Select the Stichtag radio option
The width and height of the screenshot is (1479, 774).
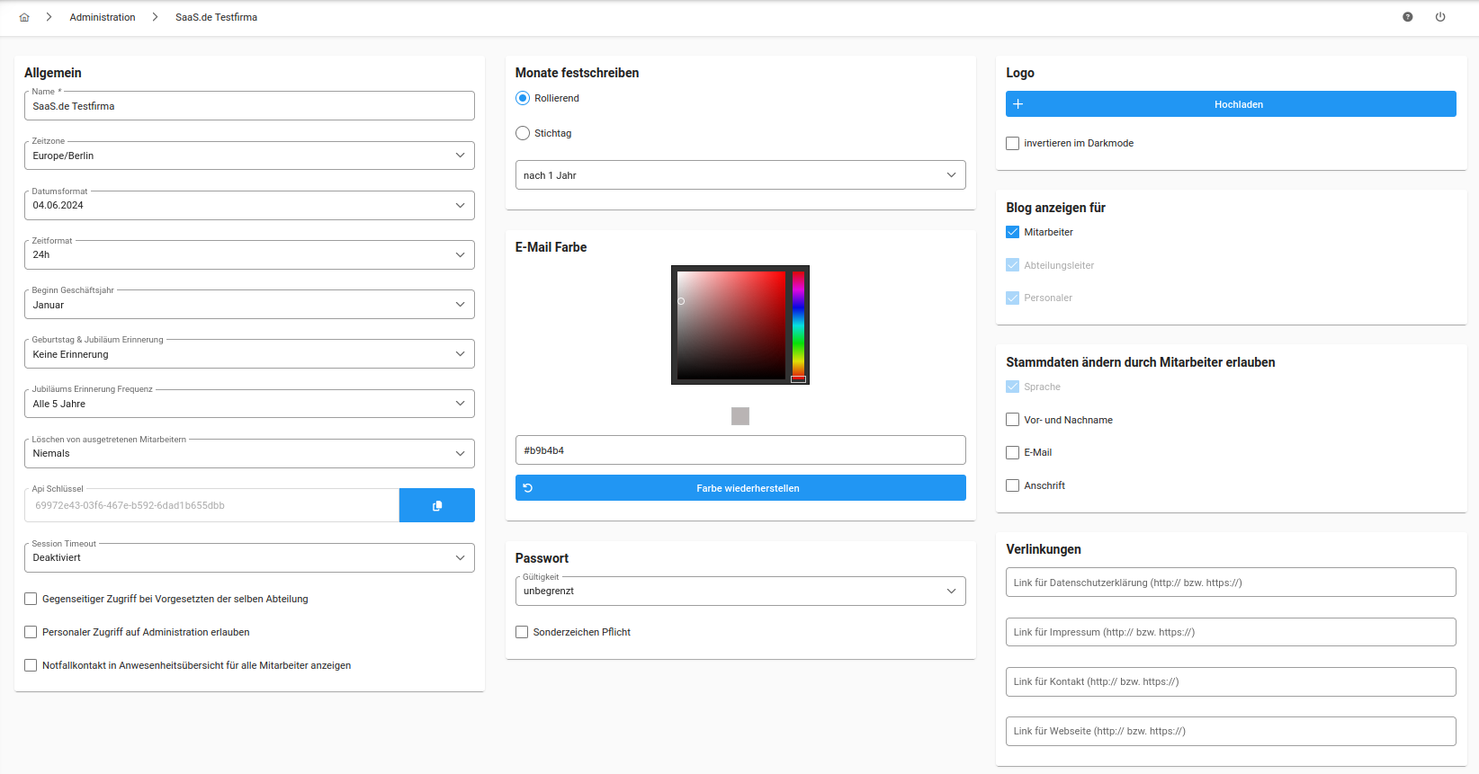pyautogui.click(x=523, y=133)
